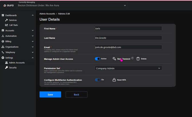Click the help icon beside Reset Password
This screenshot has height=117, width=192.
pyautogui.click(x=132, y=58)
